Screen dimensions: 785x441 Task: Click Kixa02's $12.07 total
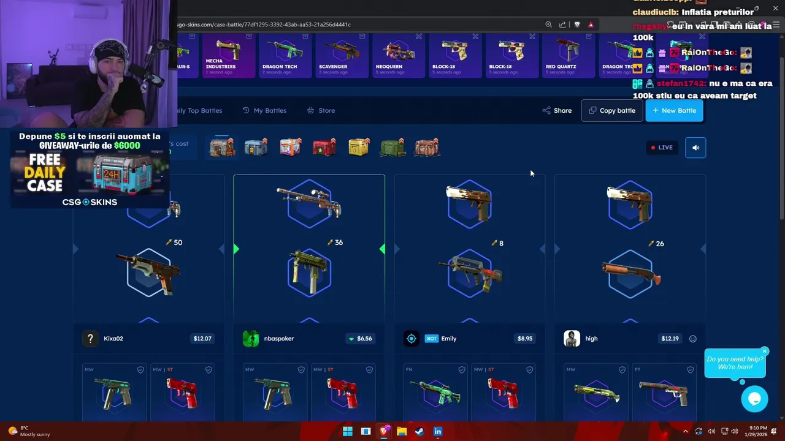click(202, 339)
